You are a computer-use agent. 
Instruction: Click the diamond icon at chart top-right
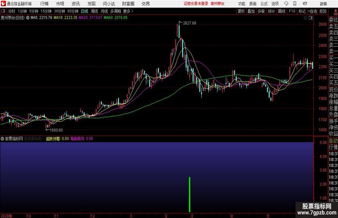click(x=305, y=18)
